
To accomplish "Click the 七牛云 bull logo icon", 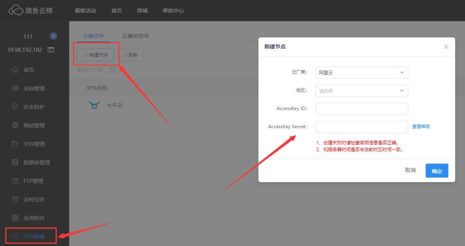I will (x=94, y=105).
